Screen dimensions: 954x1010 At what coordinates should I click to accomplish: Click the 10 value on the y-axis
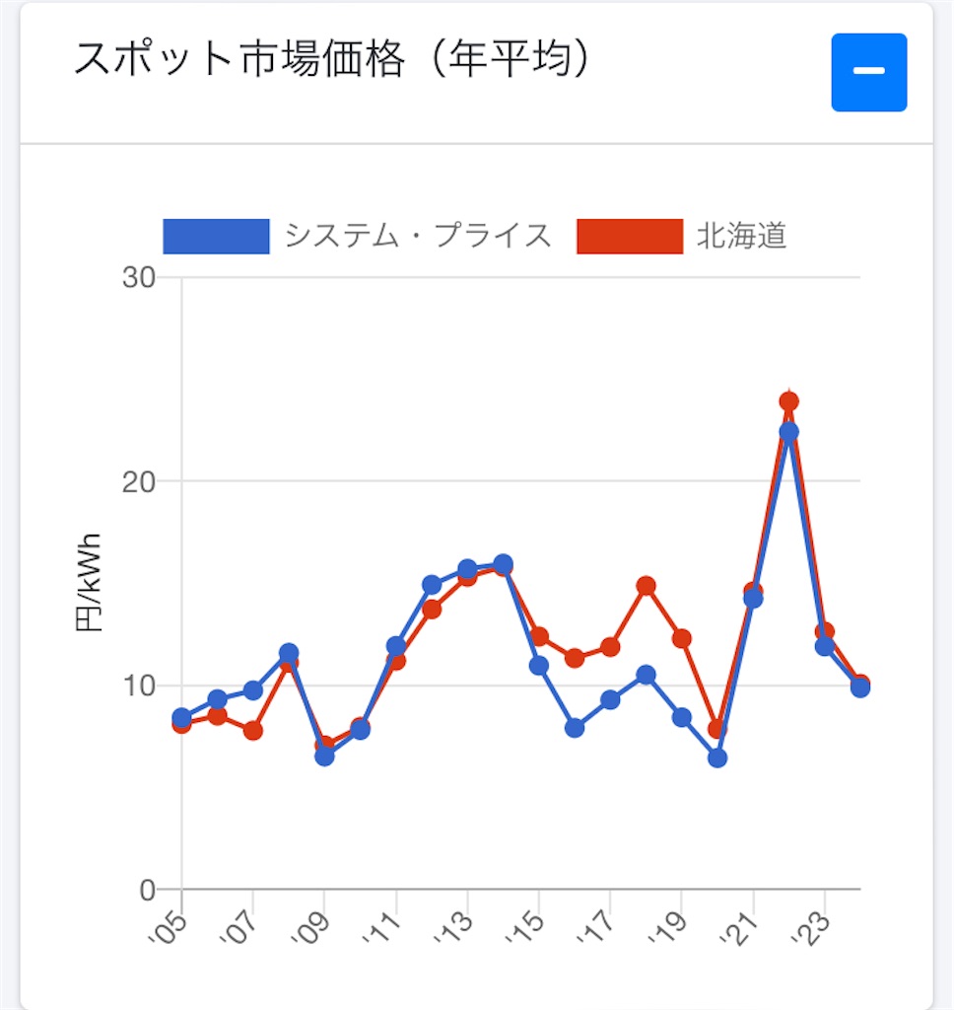(140, 684)
